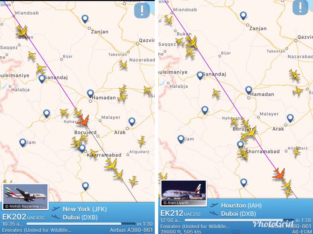Screen dimensions: 313x234
Task: Select the orange EK202 aircraft near Nahavand
Action: tap(83, 120)
